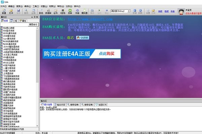Image resolution: width=202 pixels, height=134 pixels.
Task: Click the user avatar to log in
Action: pyautogui.click(x=181, y=12)
